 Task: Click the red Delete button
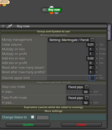coord(81,125)
